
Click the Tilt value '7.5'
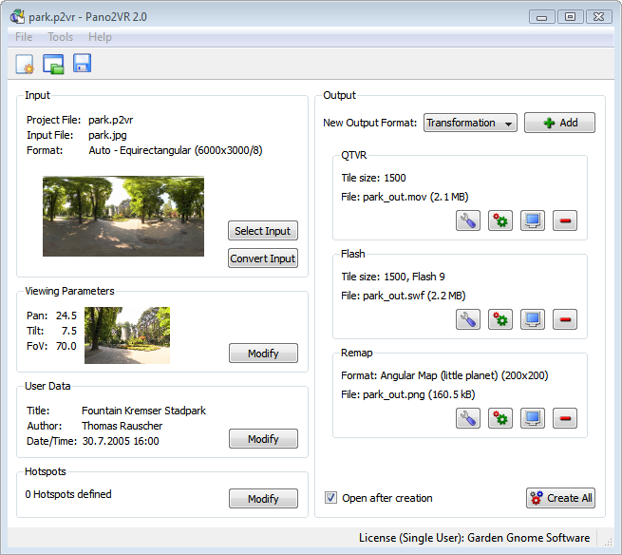click(x=69, y=331)
